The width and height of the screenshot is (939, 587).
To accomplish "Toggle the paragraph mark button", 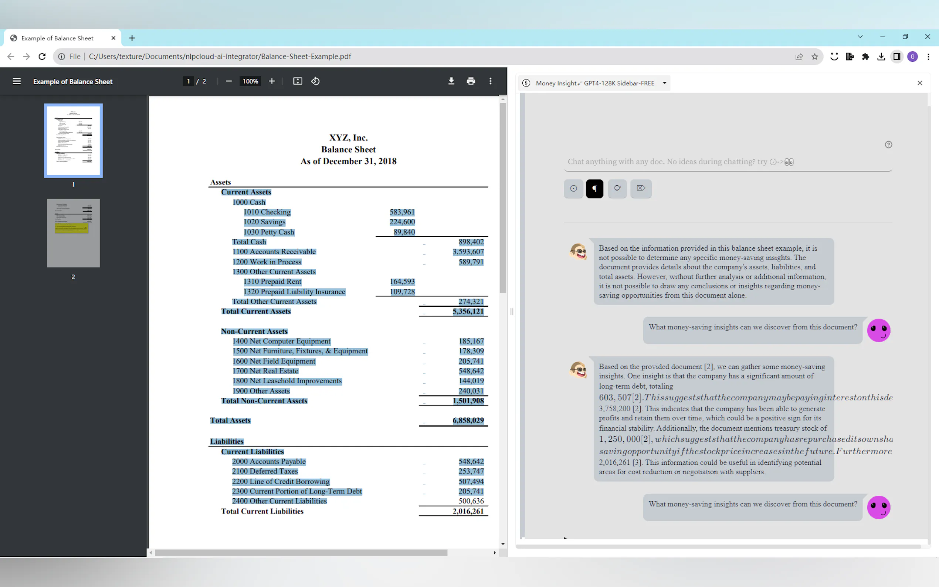I will (x=594, y=189).
